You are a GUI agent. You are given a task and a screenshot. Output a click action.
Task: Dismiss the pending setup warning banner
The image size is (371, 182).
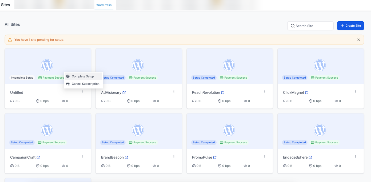pos(358,40)
